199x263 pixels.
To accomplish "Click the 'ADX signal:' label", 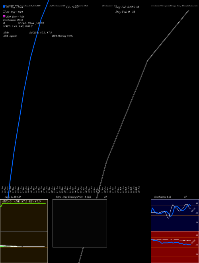I will click(10, 36).
